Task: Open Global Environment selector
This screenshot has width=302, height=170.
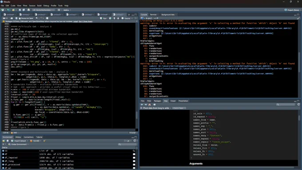Action: click(x=18, y=144)
